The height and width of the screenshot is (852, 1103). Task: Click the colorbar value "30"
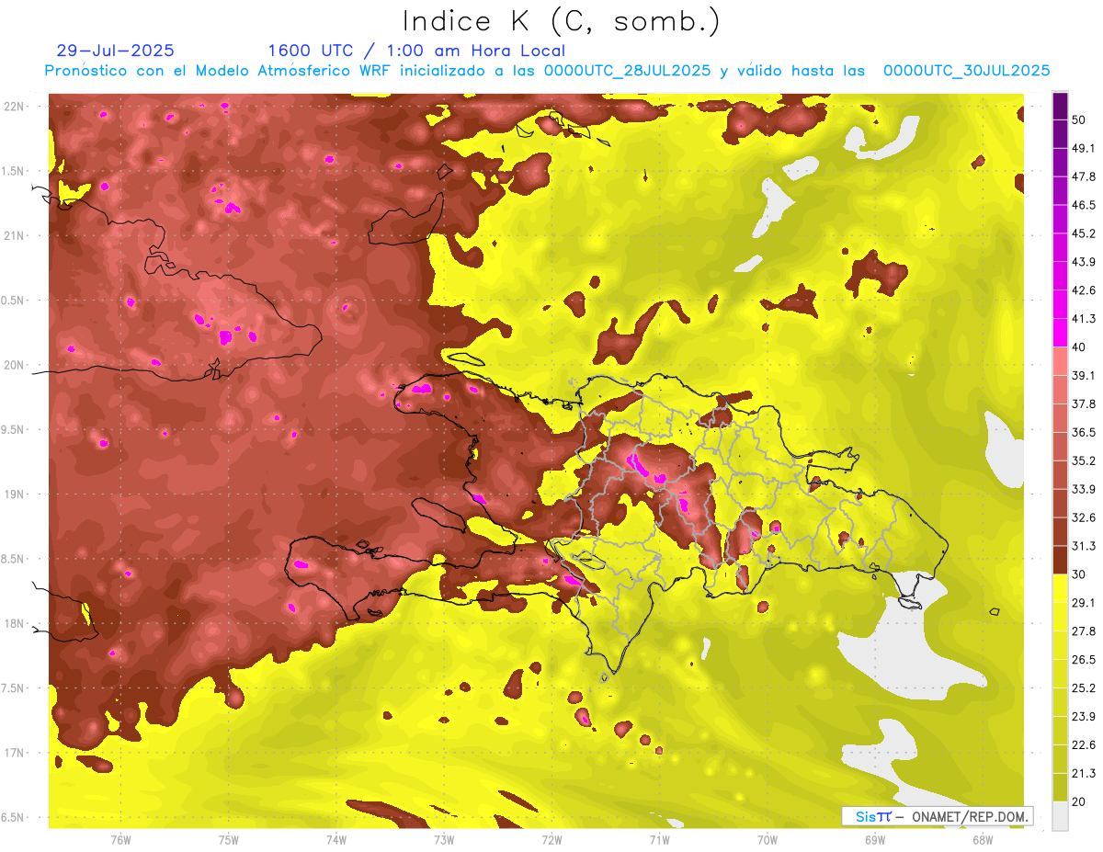click(1079, 574)
